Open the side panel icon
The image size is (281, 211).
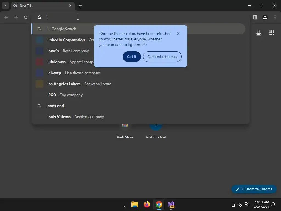(255, 17)
